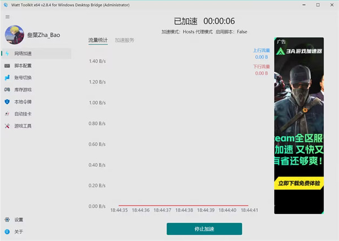
Task: Toggle the hamburger navigation menu
Action: (x=7, y=16)
